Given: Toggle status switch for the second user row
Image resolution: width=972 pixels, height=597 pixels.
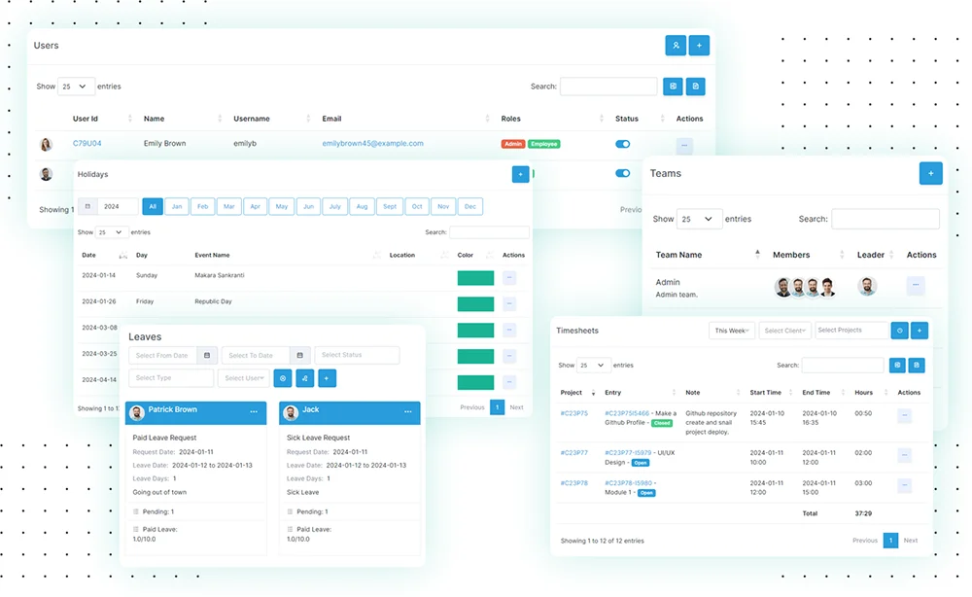Looking at the screenshot, I should click(x=623, y=174).
